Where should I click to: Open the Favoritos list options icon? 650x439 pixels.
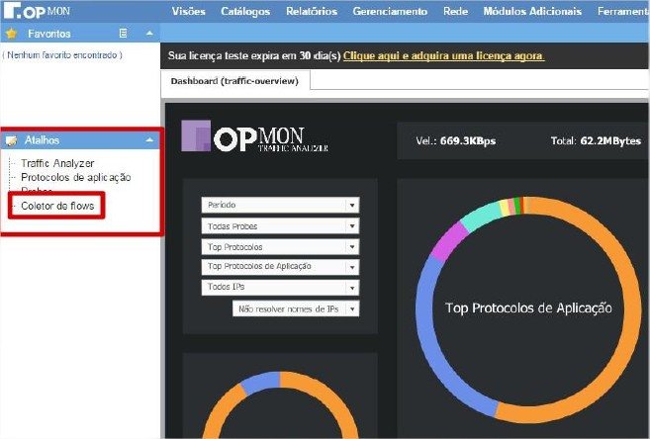pyautogui.click(x=124, y=34)
